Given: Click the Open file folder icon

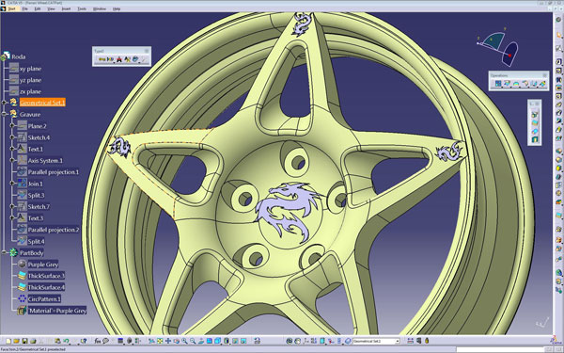Looking at the screenshot, I should tap(16, 341).
